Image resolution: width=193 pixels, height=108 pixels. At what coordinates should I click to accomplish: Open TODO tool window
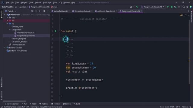pyautogui.click(x=33, y=104)
